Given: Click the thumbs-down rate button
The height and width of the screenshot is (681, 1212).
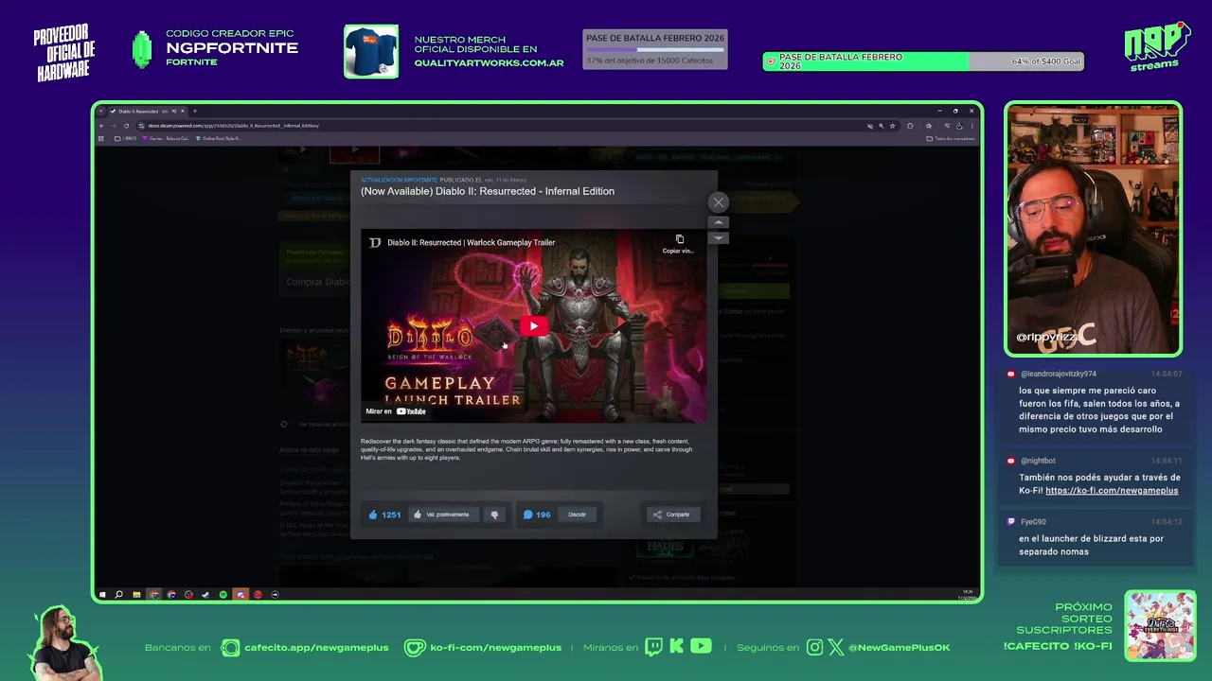Looking at the screenshot, I should pos(494,515).
